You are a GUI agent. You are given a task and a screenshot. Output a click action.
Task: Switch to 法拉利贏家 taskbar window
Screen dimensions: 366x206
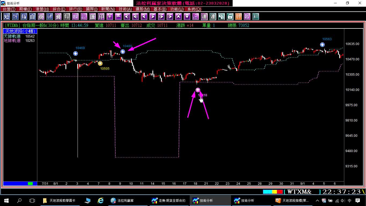pyautogui.click(x=122, y=200)
